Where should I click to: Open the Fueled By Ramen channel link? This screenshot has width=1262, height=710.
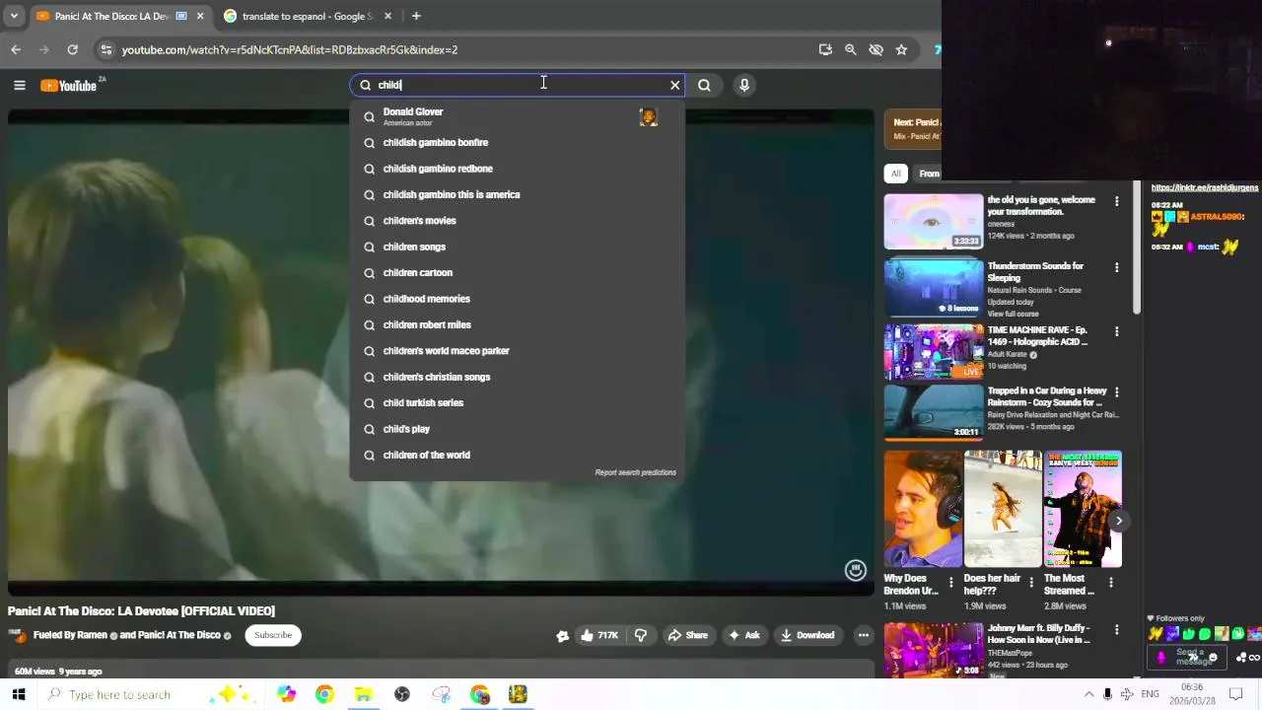pyautogui.click(x=70, y=635)
